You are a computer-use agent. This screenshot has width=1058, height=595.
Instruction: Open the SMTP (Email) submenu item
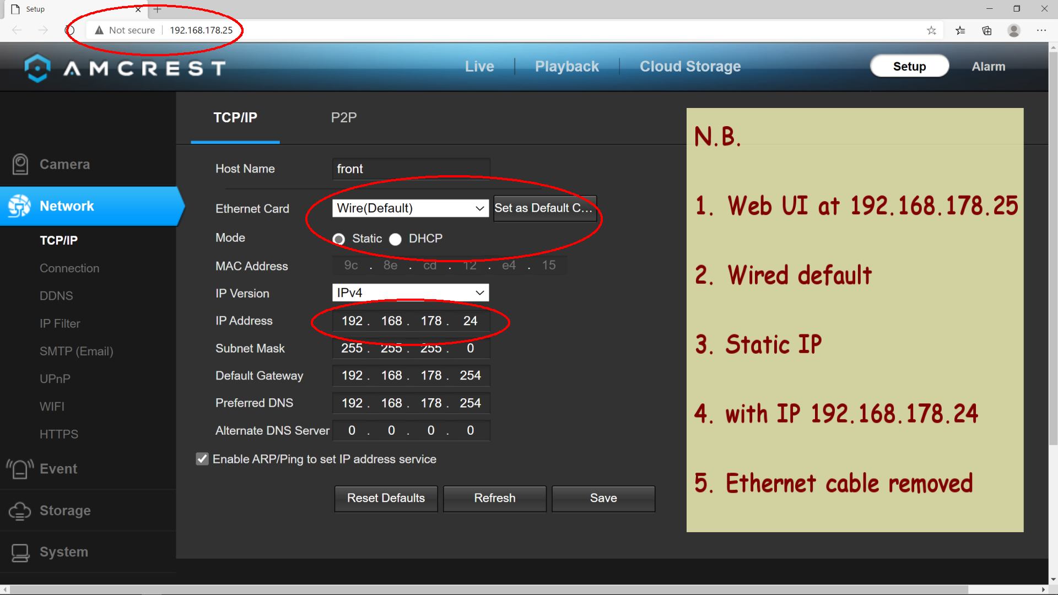(77, 351)
